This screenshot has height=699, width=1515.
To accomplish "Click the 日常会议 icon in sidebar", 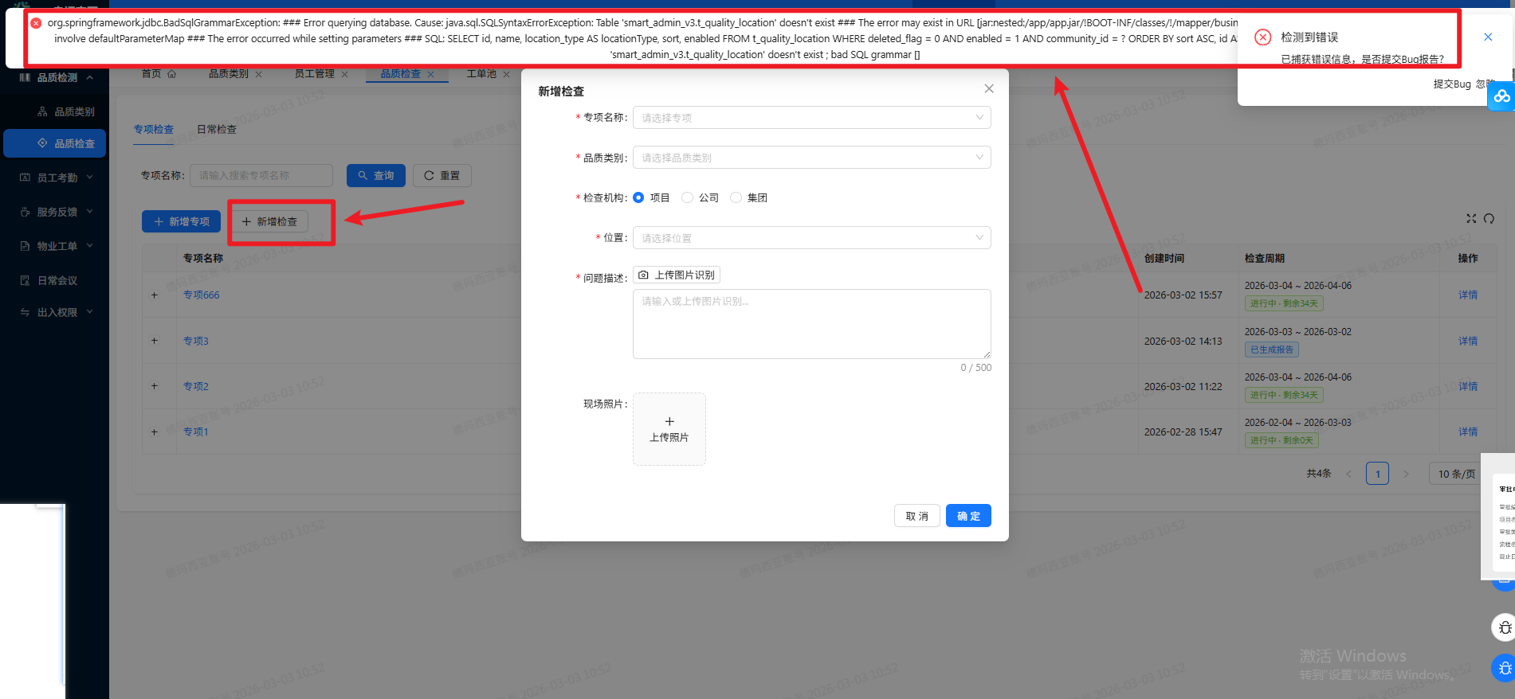I will [x=25, y=280].
